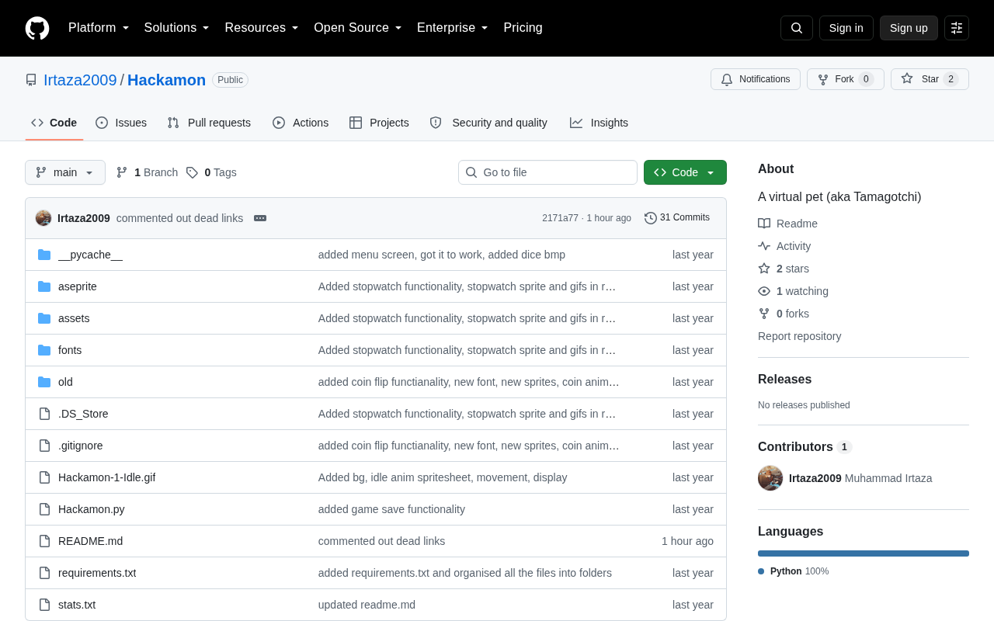This screenshot has width=994, height=621.
Task: Click Irtaza2009 avatar in commit bar
Action: point(43,218)
